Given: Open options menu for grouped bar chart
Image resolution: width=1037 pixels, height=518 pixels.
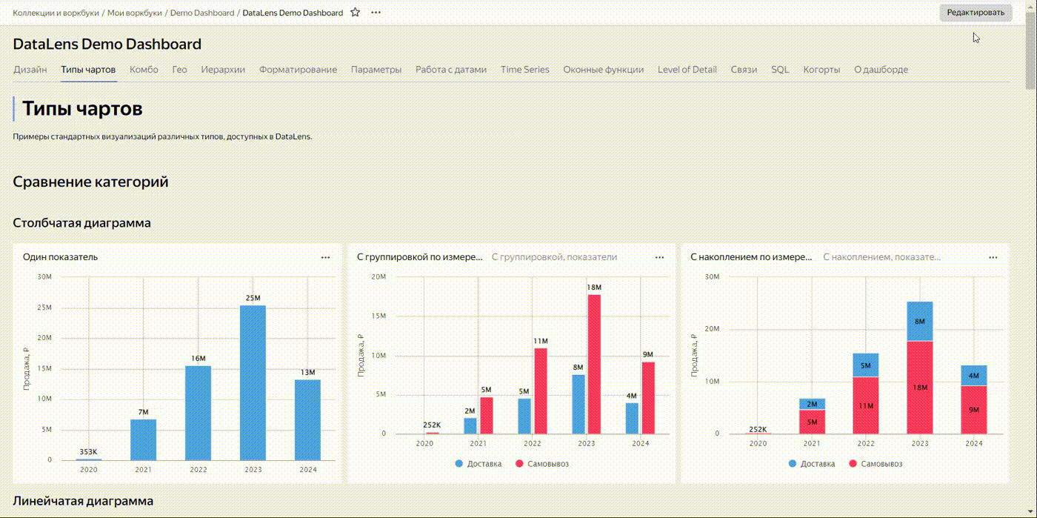Looking at the screenshot, I should 659,257.
